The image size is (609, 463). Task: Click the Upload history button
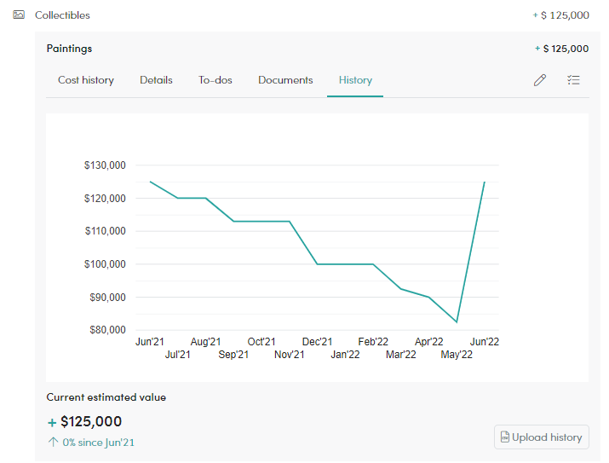[542, 437]
